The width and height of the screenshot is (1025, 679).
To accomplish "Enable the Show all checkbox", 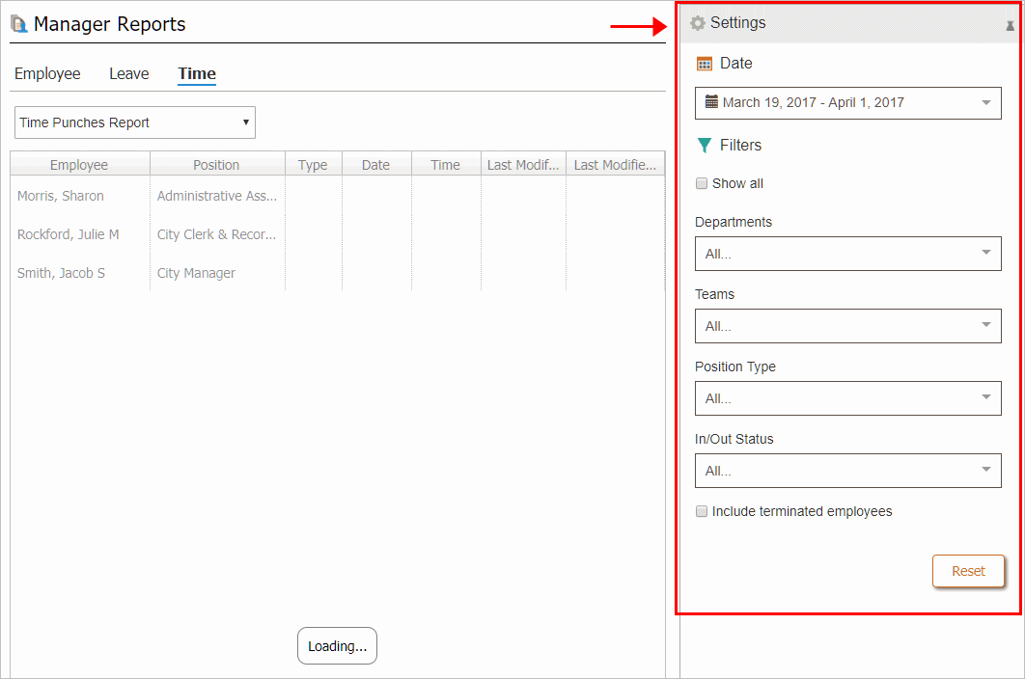I will [702, 183].
